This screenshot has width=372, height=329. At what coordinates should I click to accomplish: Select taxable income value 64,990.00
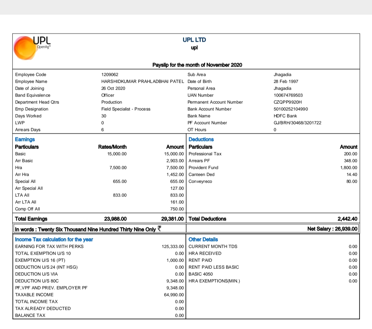pyautogui.click(x=174, y=295)
